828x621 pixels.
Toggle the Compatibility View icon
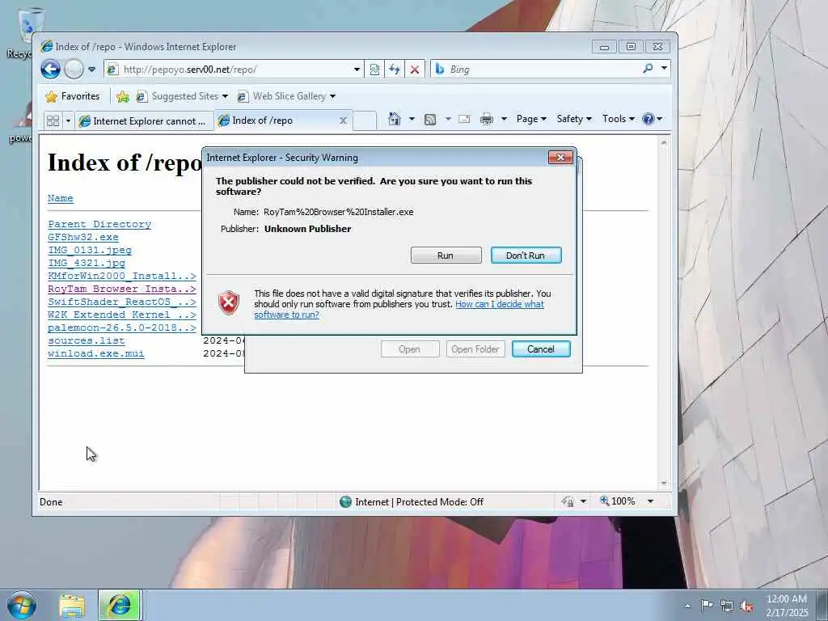(x=374, y=70)
